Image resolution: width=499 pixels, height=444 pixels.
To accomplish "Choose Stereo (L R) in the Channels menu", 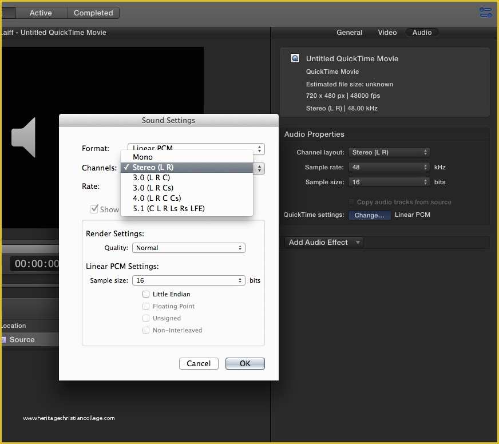I will pos(187,168).
